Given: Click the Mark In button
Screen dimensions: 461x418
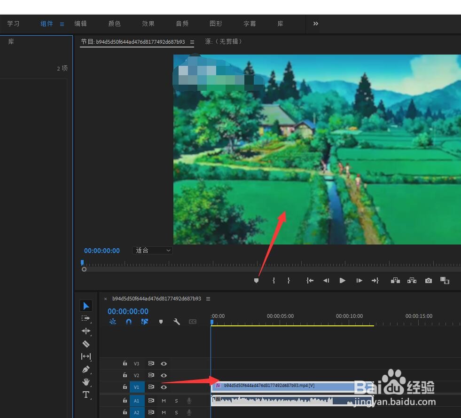Looking at the screenshot, I should [x=273, y=281].
